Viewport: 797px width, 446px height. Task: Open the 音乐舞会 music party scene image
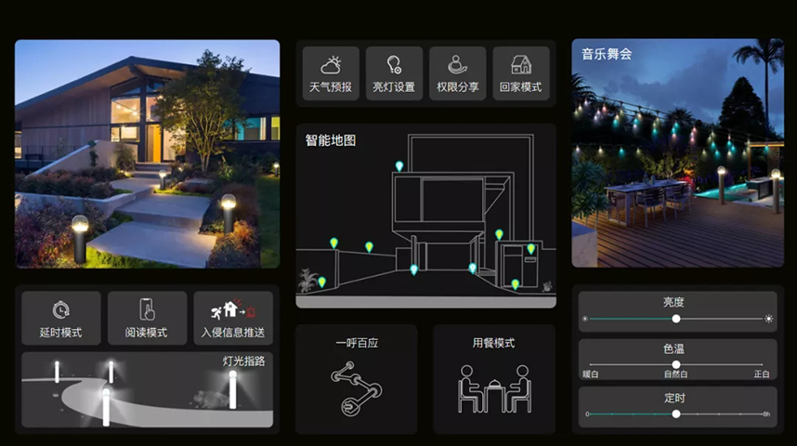677,153
